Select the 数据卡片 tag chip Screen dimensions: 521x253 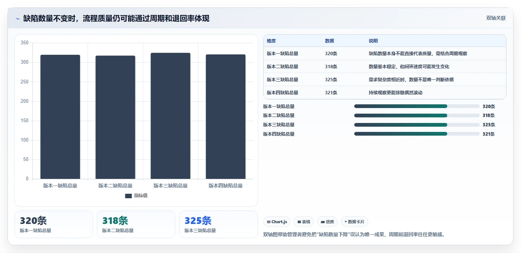355,222
